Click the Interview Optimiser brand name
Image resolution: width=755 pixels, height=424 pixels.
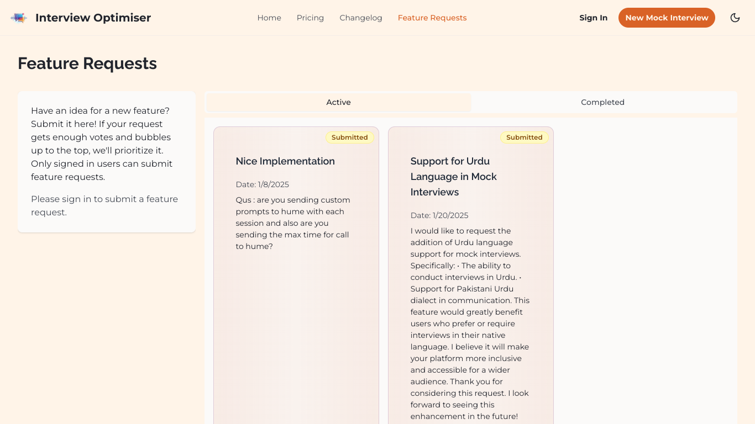click(93, 18)
